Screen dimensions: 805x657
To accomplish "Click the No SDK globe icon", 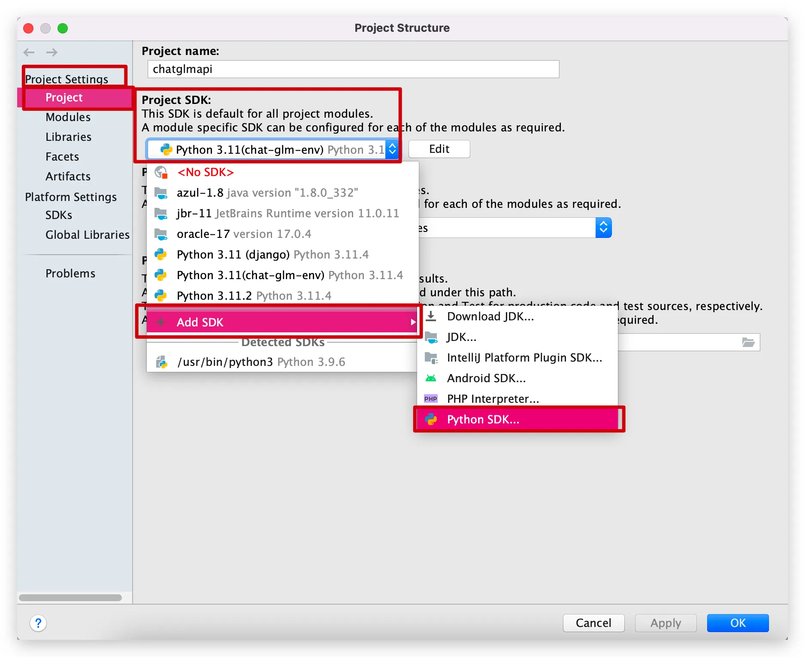I will click(x=161, y=172).
